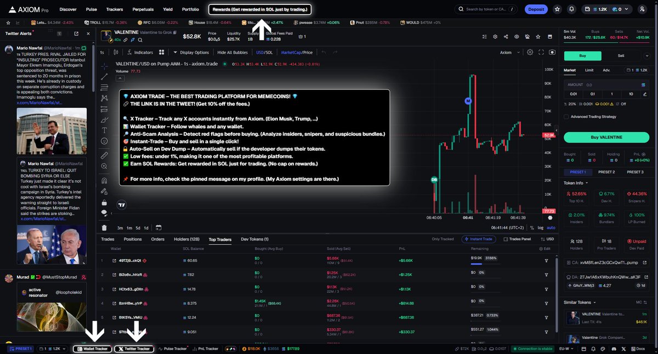
Task: Open the Twitter Tracker
Action: click(134, 349)
